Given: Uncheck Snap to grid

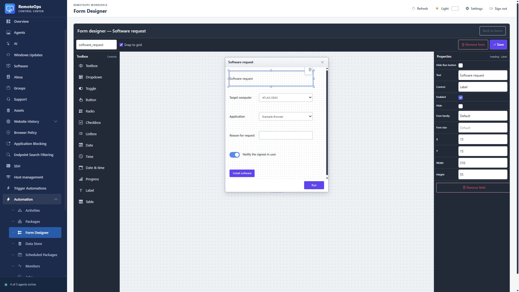Looking at the screenshot, I should tap(121, 45).
